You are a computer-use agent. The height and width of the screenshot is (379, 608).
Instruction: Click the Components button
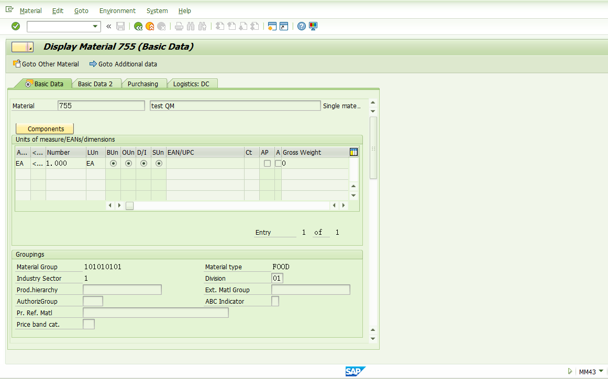44,128
